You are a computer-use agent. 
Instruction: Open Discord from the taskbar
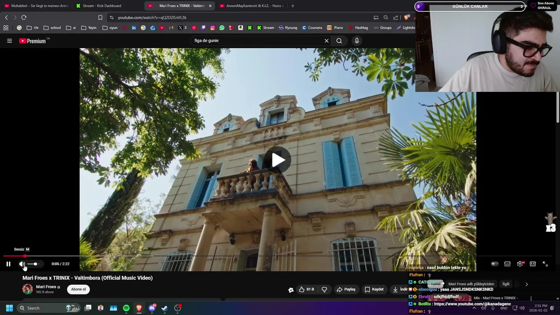pyautogui.click(x=152, y=308)
